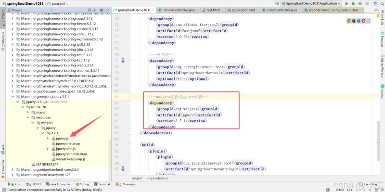
Task: Click the Project panel settings gear icon
Action: (x=102, y=10)
